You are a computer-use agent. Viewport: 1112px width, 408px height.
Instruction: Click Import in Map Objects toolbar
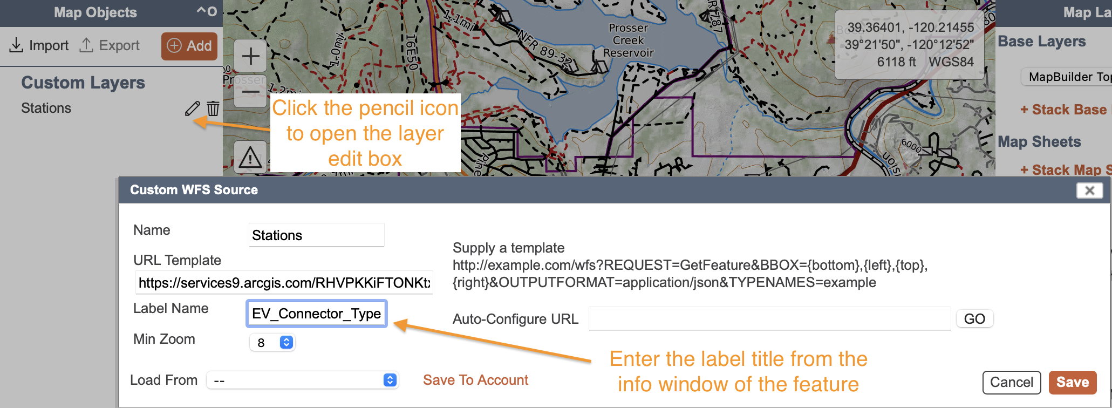point(39,46)
